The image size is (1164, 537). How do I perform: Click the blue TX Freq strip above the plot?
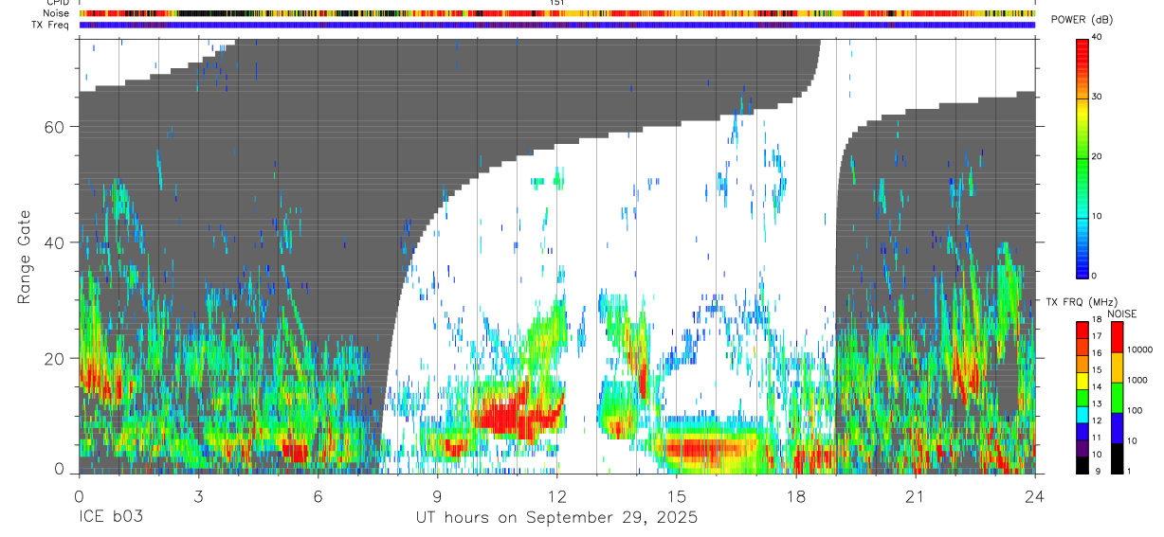point(557,25)
